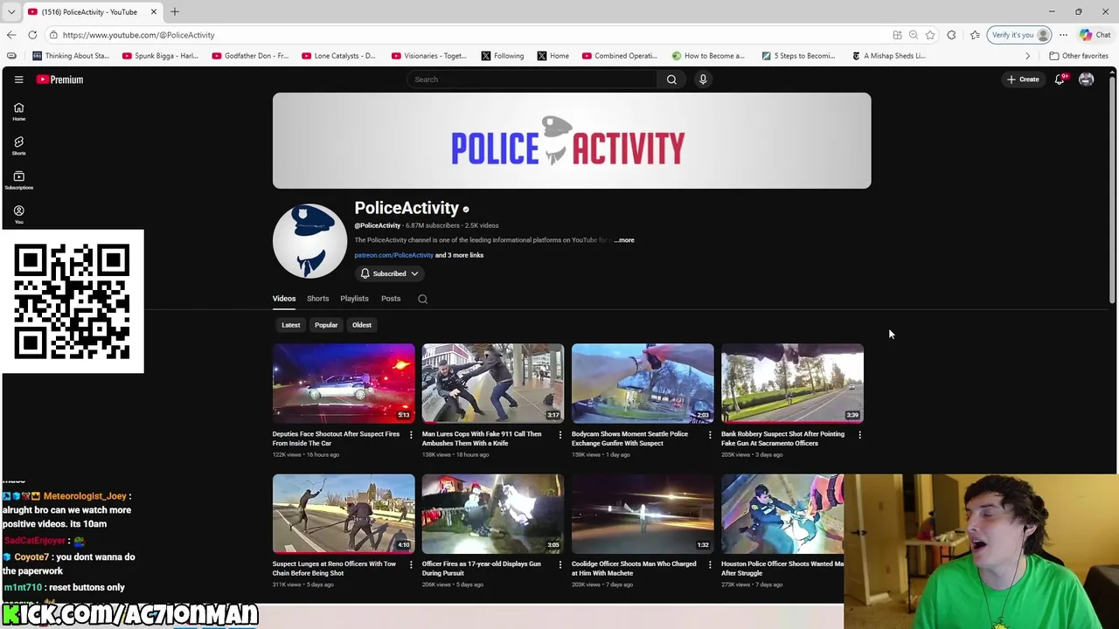The height and width of the screenshot is (629, 1119).
Task: Open options for Bank Robbery Suspect video
Action: tap(859, 434)
